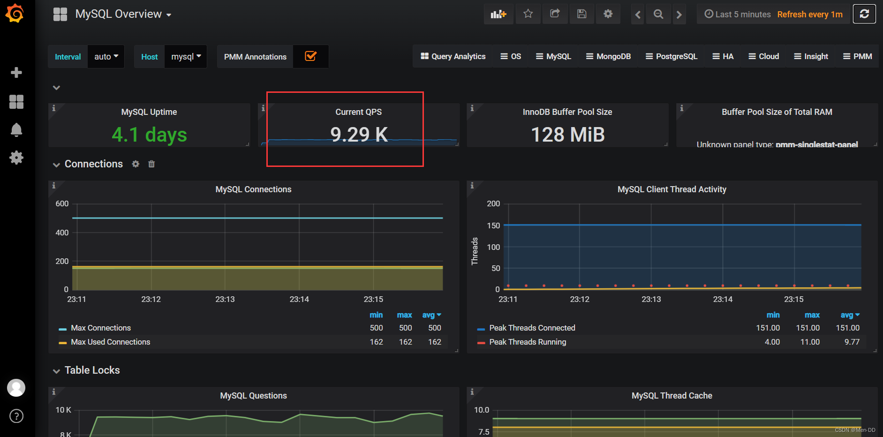
Task: Sort MySQL Connections legend by avg
Action: [x=431, y=315]
